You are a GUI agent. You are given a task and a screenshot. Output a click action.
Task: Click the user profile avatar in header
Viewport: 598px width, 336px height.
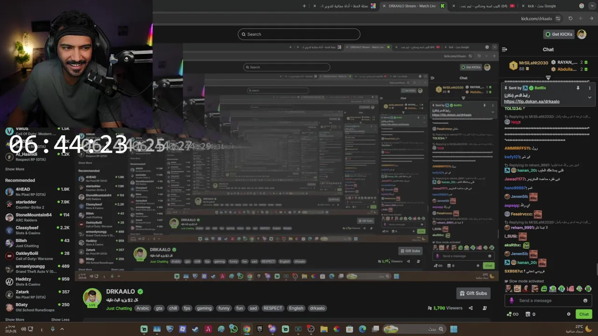point(582,34)
